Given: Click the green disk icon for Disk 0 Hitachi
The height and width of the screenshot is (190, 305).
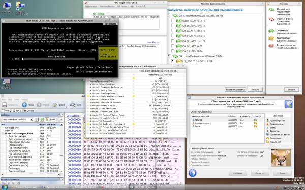Looking at the screenshot, I should 175,16.
